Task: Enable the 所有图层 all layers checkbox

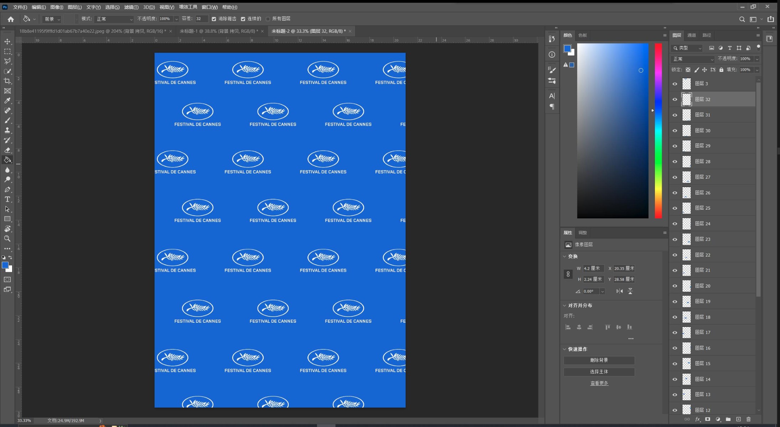Action: pos(268,19)
